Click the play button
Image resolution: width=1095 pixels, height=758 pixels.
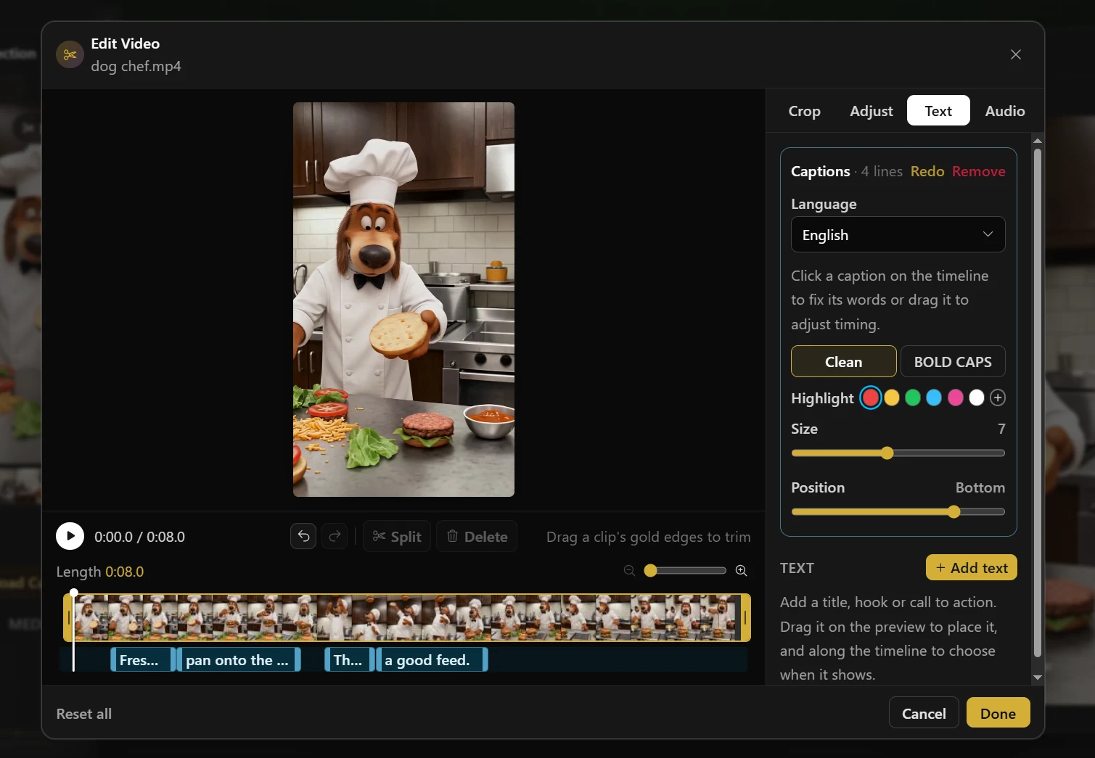pyautogui.click(x=70, y=537)
